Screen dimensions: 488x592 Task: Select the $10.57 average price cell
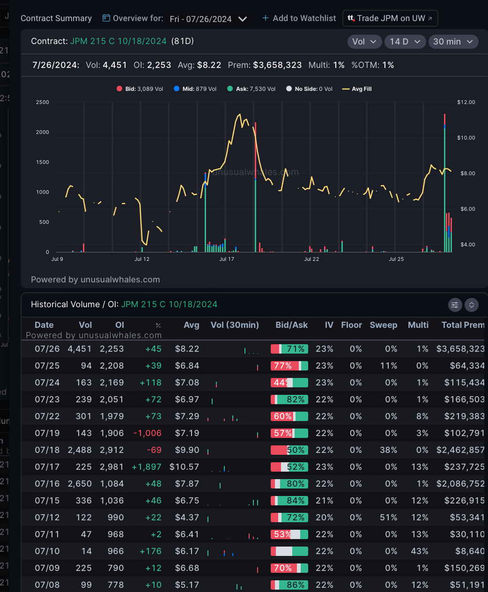pyautogui.click(x=185, y=467)
